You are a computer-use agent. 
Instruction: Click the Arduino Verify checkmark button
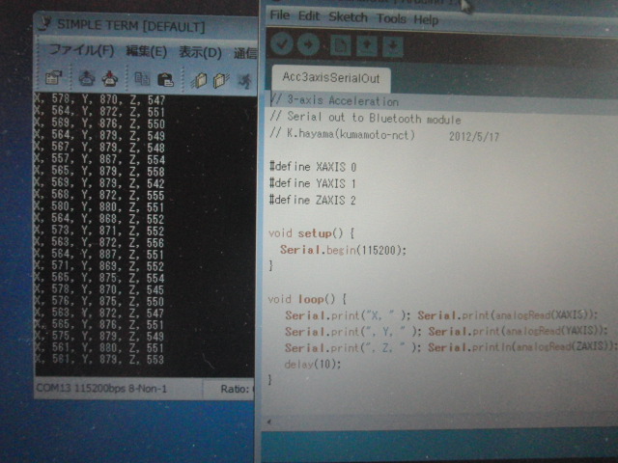coord(282,44)
